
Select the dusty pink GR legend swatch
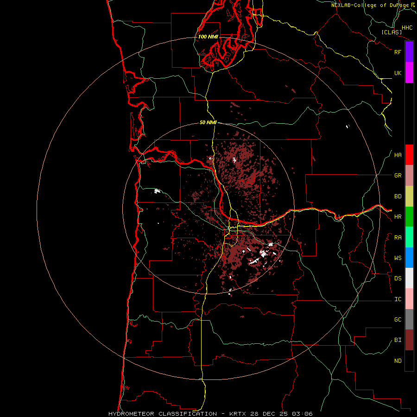(409, 176)
